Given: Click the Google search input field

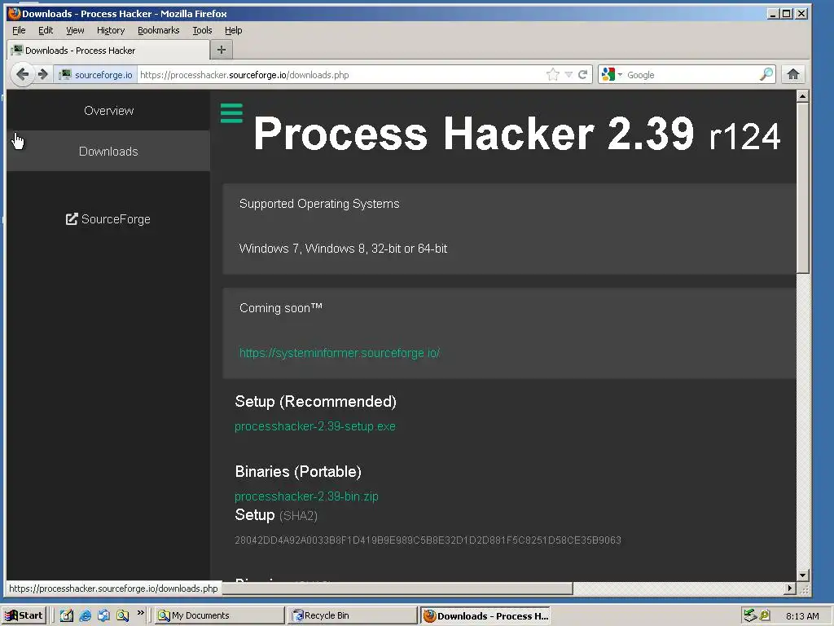Looking at the screenshot, I should [691, 74].
